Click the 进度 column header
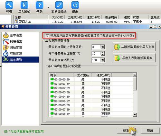This screenshot has width=161, height=136. pos(125,17)
